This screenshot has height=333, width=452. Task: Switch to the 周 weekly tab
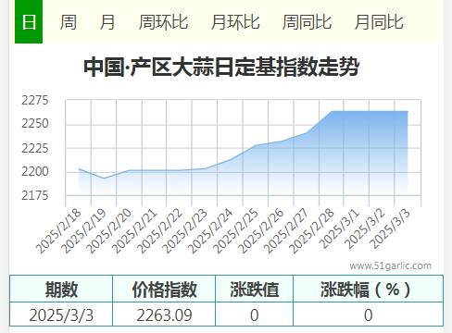coord(69,22)
